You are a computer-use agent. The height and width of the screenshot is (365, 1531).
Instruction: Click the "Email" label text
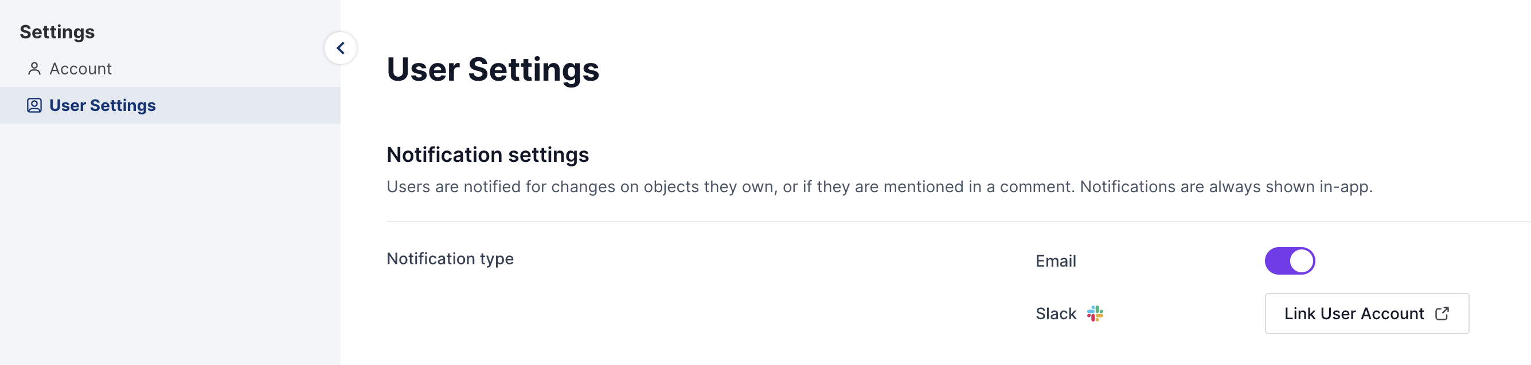(x=1056, y=261)
